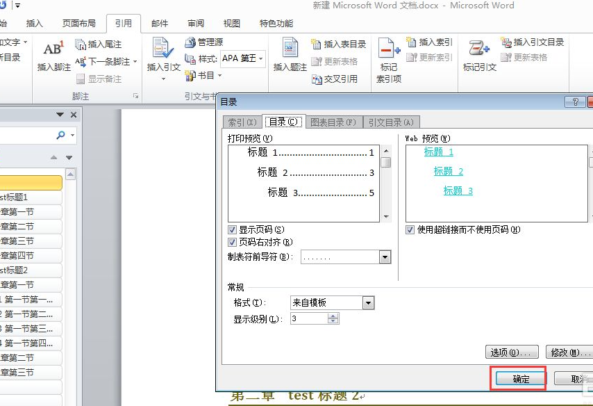Click the 插入题注 (Insert Caption) icon
Screen dimensions: 593x406
[x=290, y=50]
